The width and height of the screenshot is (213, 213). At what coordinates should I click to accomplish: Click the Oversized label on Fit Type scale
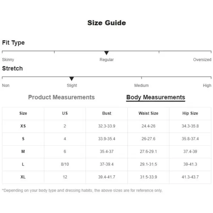point(202,60)
